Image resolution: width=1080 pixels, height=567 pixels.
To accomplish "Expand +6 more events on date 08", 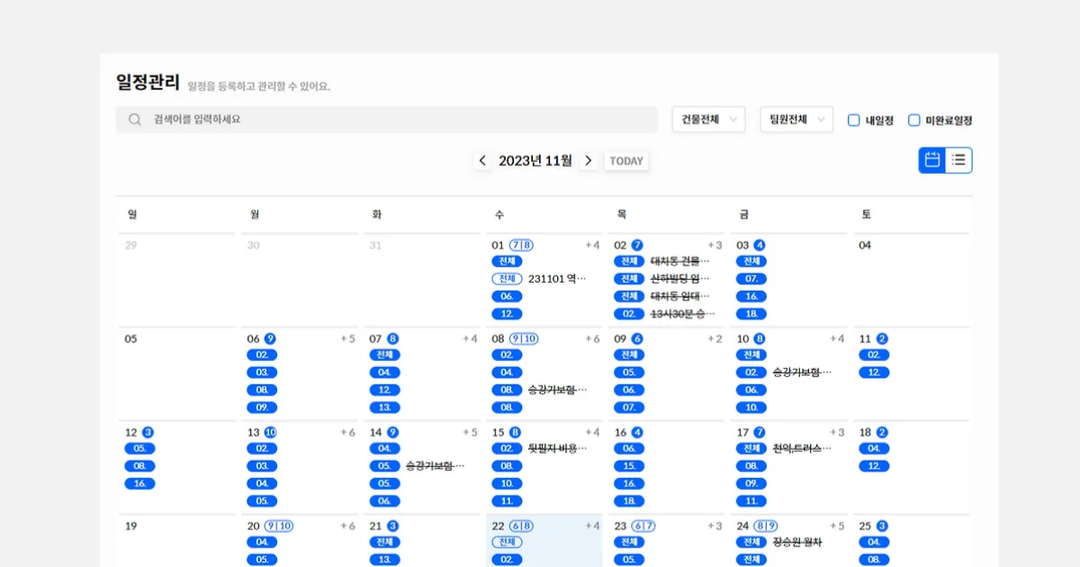I will pos(591,338).
